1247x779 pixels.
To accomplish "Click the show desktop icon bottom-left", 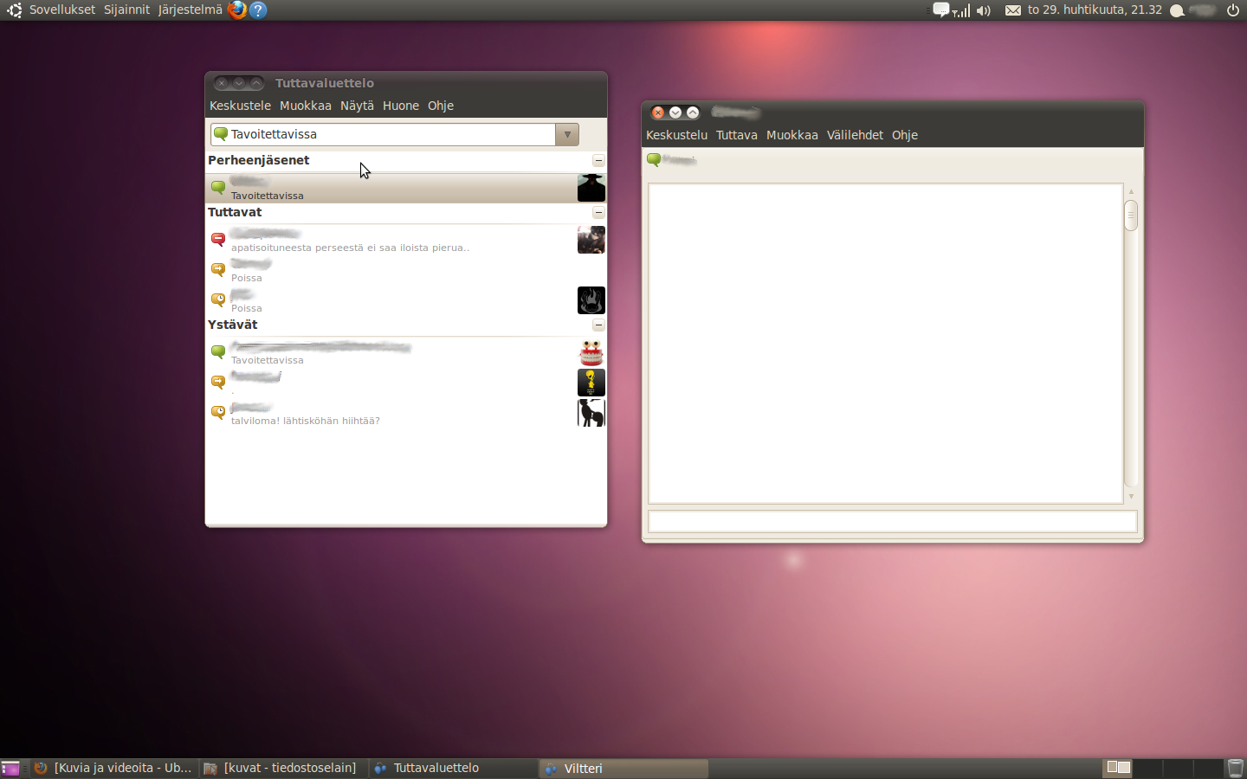I will point(10,768).
